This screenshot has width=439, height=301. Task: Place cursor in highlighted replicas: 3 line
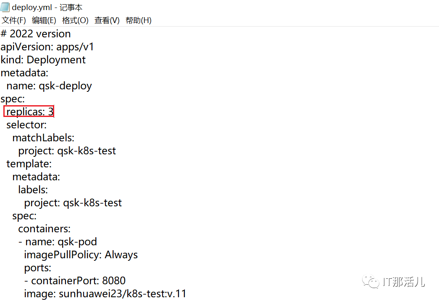pyautogui.click(x=29, y=112)
